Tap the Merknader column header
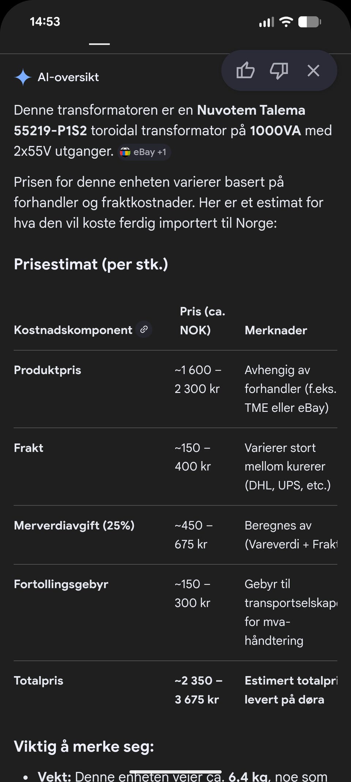This screenshot has height=782, width=351. coord(276,330)
